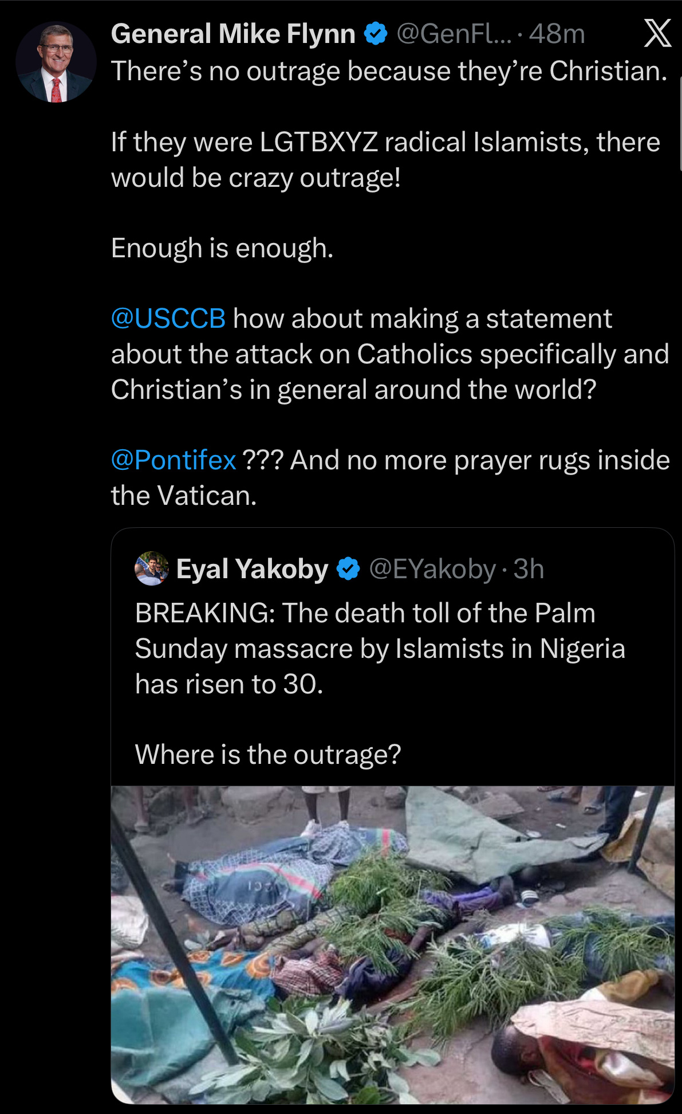
Task: Click the "would be crazy outrage!" line
Action: tap(255, 178)
